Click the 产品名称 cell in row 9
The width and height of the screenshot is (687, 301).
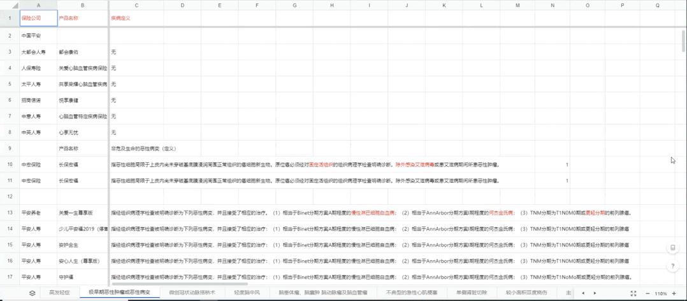[83, 149]
